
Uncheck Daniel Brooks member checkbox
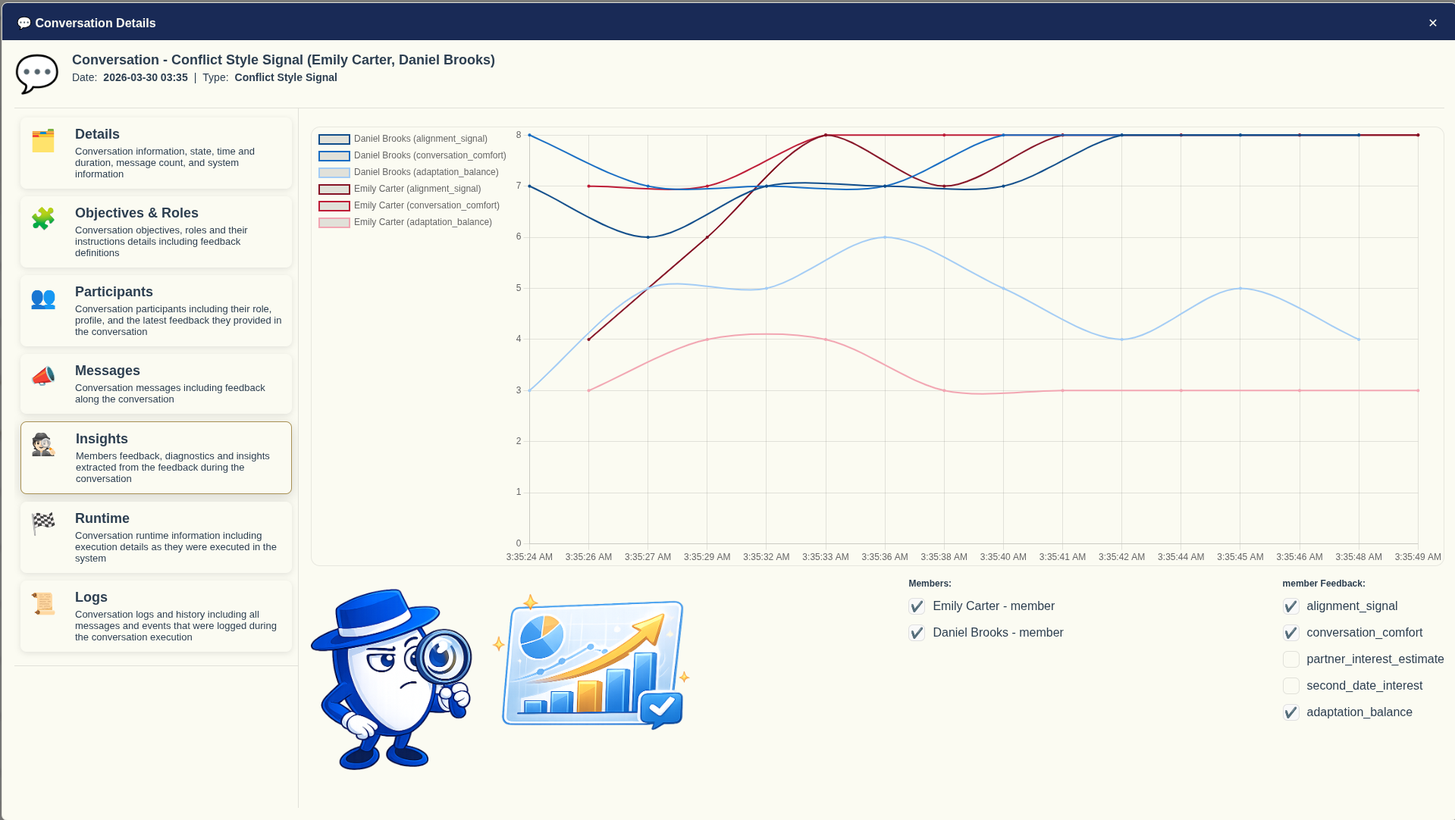917,633
